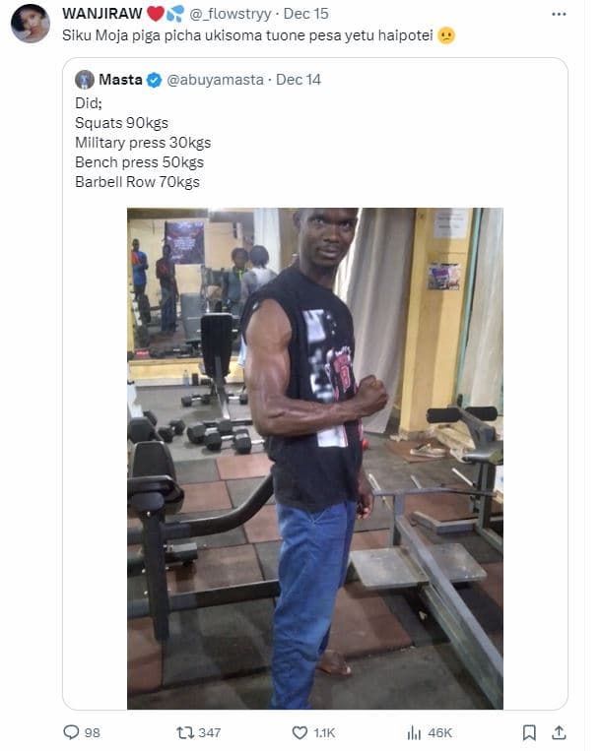Click Masta's blue verified badge
Viewport: 601px width, 751px height.
(x=154, y=80)
